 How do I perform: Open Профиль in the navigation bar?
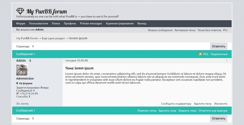coord(70,24)
